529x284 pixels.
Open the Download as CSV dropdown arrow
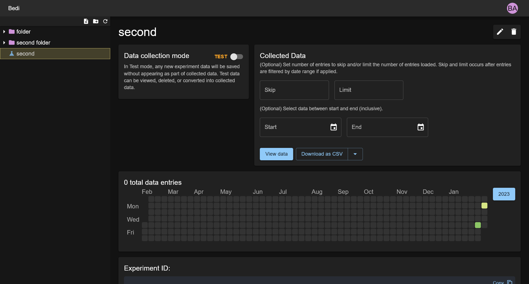[355, 154]
